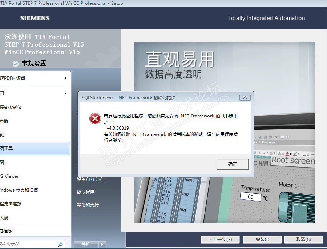Click the 常规设置 step label
Screen dimensions: 327x249
click(x=34, y=64)
